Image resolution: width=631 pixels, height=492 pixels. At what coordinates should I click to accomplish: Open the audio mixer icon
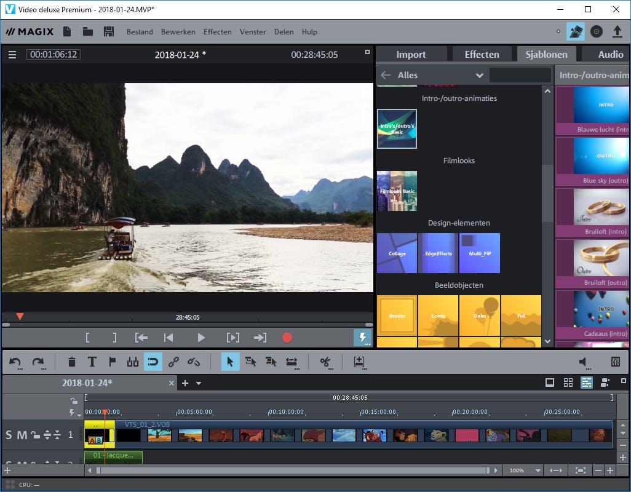[x=615, y=362]
